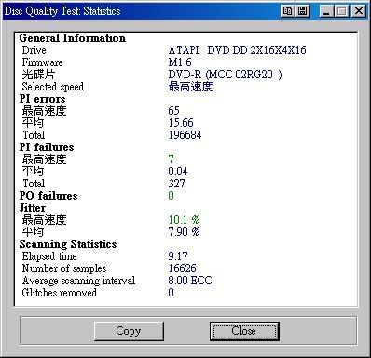Select jitter average '7.90 %'
This screenshot has width=371, height=358.
pos(184,232)
